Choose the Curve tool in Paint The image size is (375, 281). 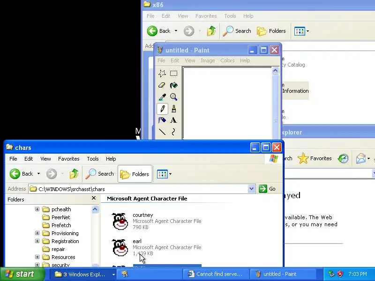(x=173, y=132)
